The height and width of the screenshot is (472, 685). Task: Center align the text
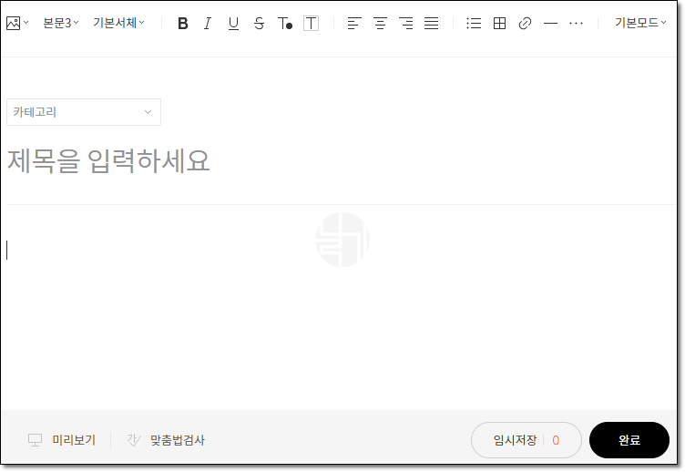click(x=380, y=23)
